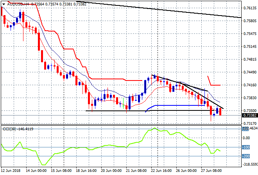258x175 pixels.
Task: Click the 0.75145 price scale label
Action: tap(250, 47)
